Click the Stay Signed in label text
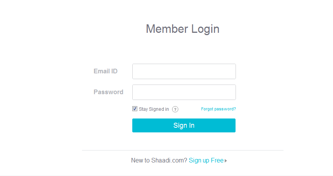 pos(154,109)
